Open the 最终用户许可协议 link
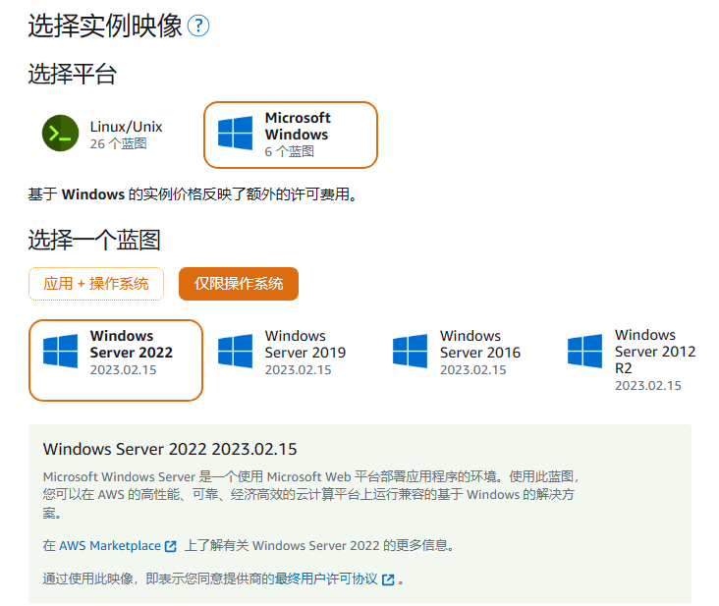This screenshot has height=606, width=719. (326, 578)
